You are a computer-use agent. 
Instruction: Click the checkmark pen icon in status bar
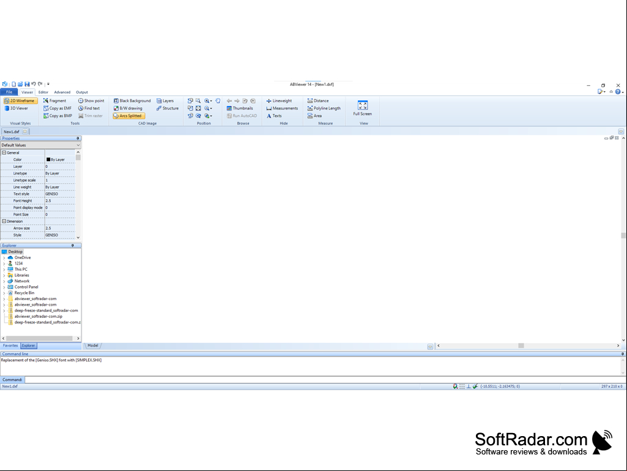pyautogui.click(x=475, y=386)
